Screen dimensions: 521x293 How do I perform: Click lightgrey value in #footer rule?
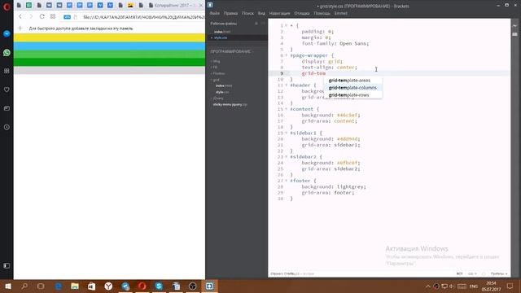pyautogui.click(x=351, y=186)
